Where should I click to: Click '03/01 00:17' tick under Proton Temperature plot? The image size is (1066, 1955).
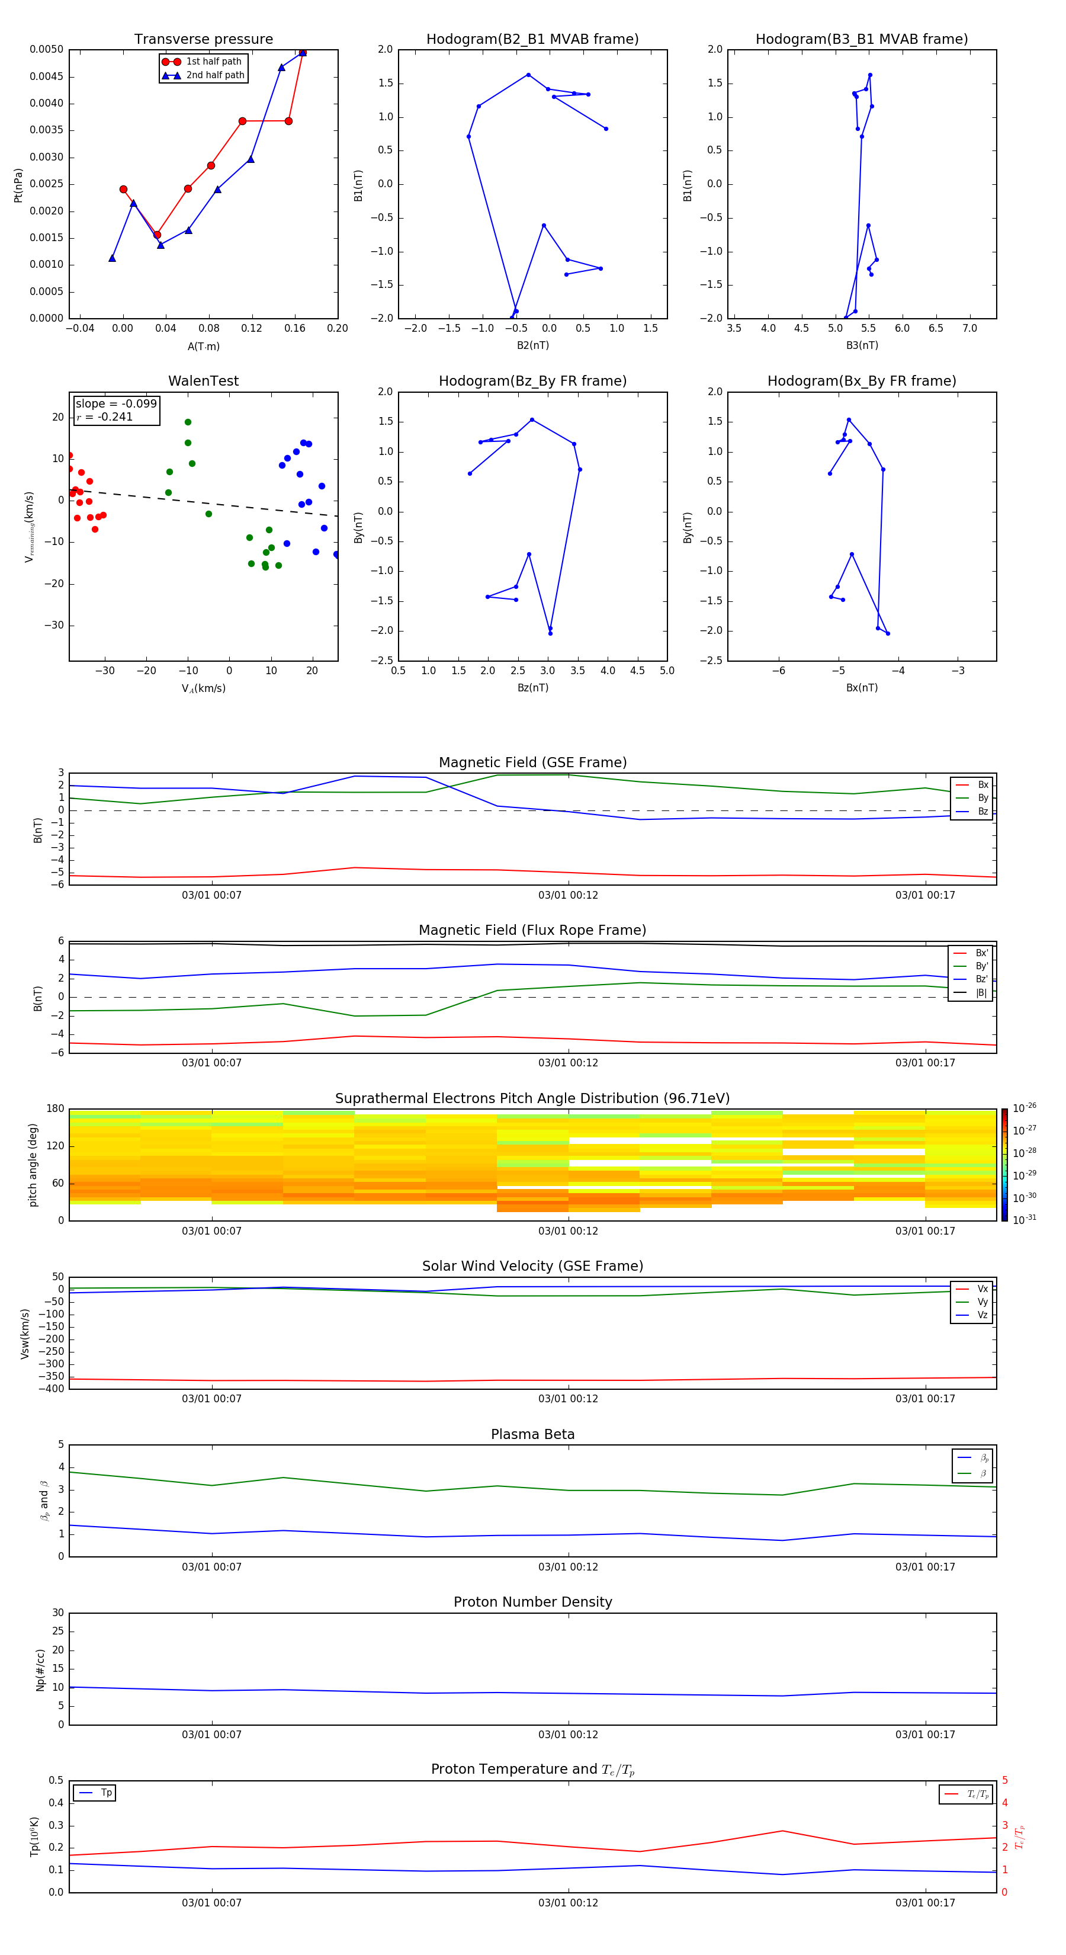coord(925,1903)
